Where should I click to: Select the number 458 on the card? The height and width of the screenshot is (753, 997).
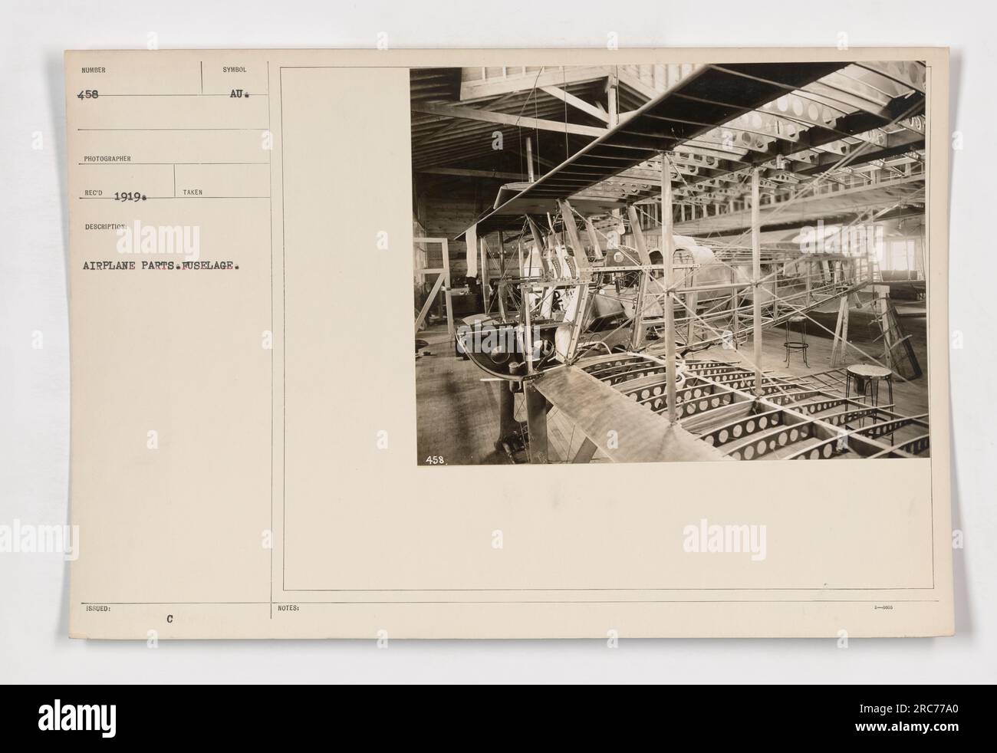(x=89, y=97)
